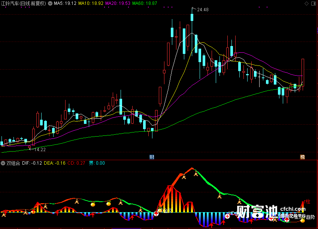Screen dimensions: 318x229
Task: Click the 24.48 high price label
Action: pos(203,10)
